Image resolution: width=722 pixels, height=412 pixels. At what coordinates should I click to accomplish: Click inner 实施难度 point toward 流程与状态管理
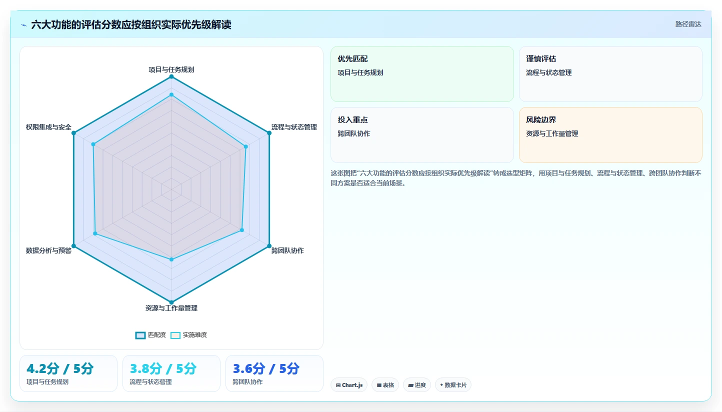point(246,146)
